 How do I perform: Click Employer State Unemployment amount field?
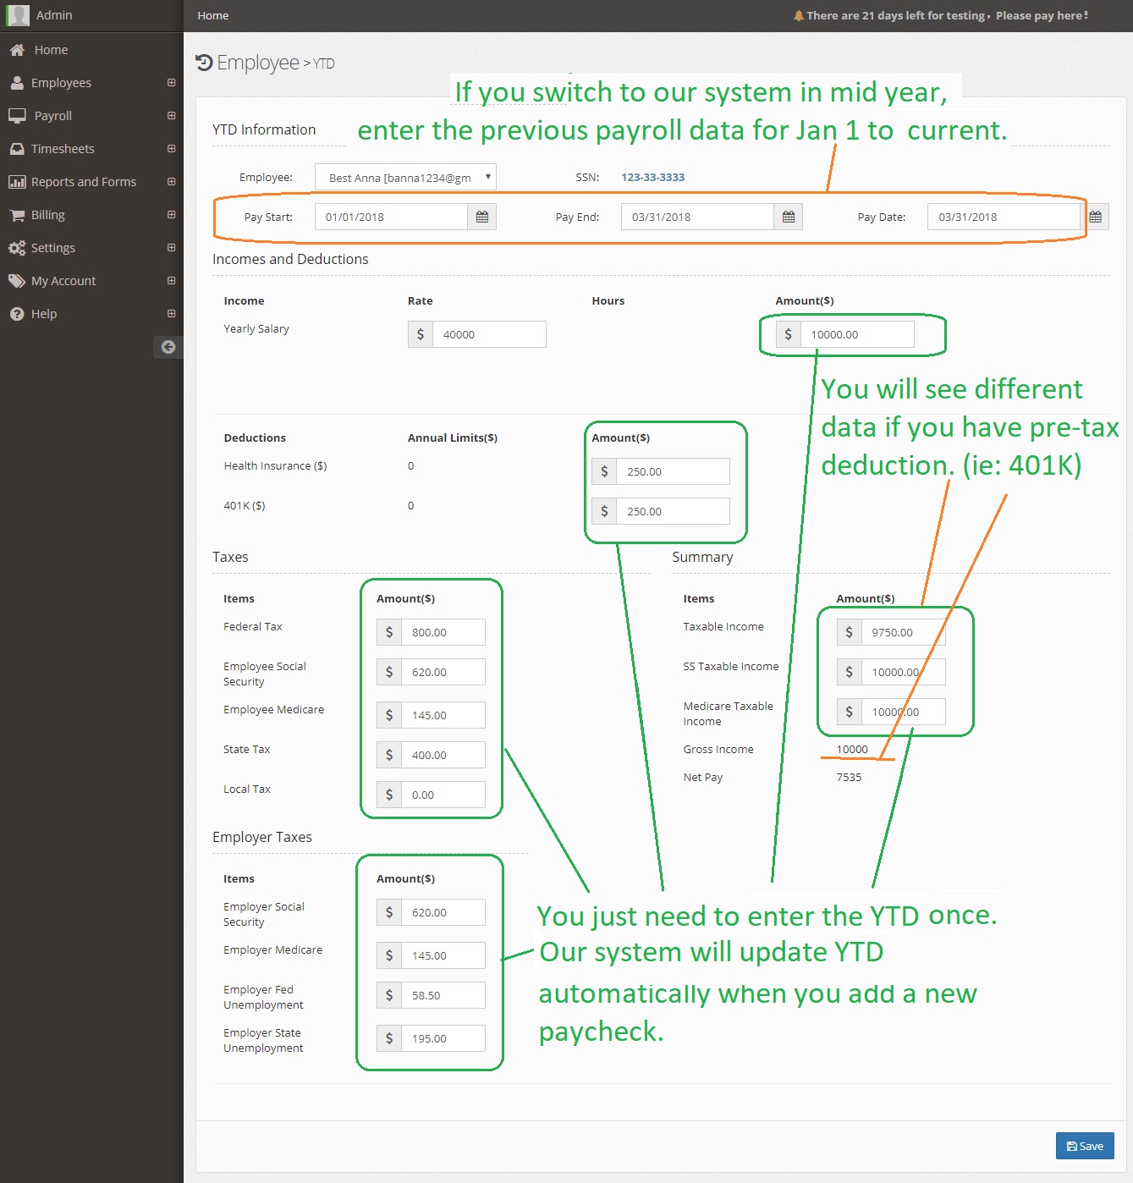pyautogui.click(x=443, y=1038)
